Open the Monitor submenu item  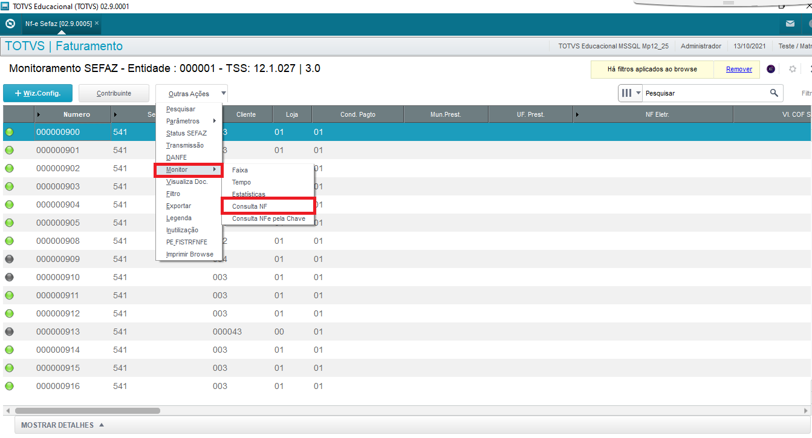click(x=189, y=170)
